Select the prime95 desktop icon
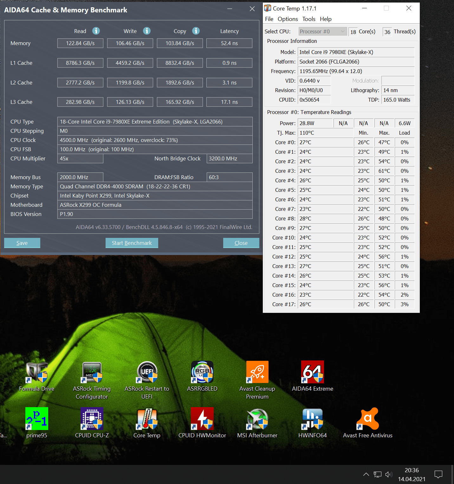This screenshot has width=454, height=484. (x=37, y=423)
